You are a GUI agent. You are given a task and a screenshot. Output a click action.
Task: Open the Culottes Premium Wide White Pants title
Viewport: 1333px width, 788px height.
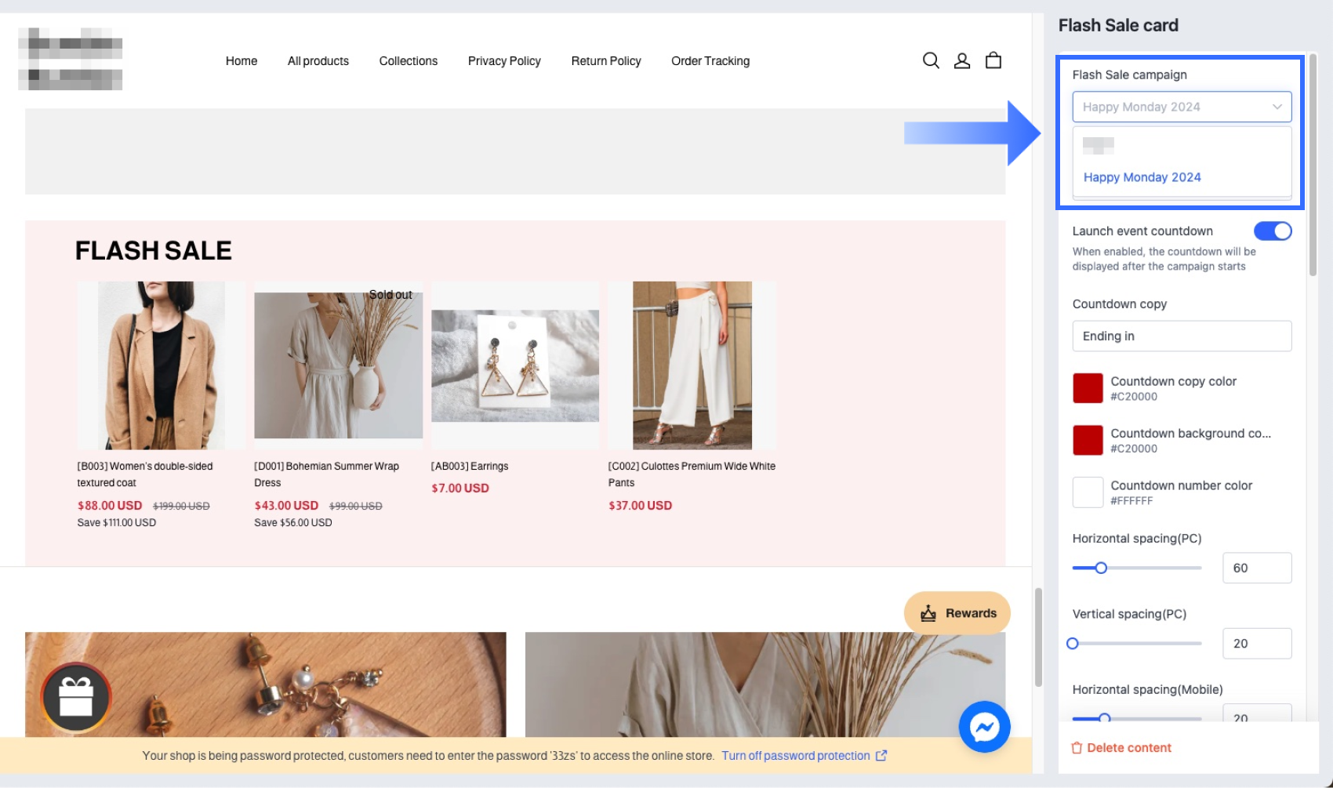pyautogui.click(x=692, y=474)
